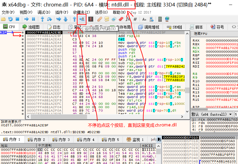The image size is (238, 164).
Task: Click the Restart debugging toolbar icon
Action: pyautogui.click(x=10, y=19)
